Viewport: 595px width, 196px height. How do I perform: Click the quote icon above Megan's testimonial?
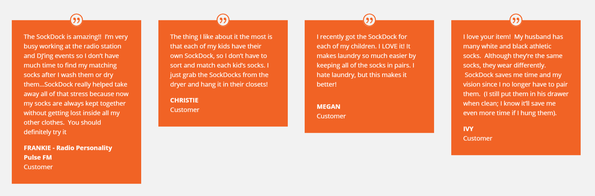(x=369, y=20)
